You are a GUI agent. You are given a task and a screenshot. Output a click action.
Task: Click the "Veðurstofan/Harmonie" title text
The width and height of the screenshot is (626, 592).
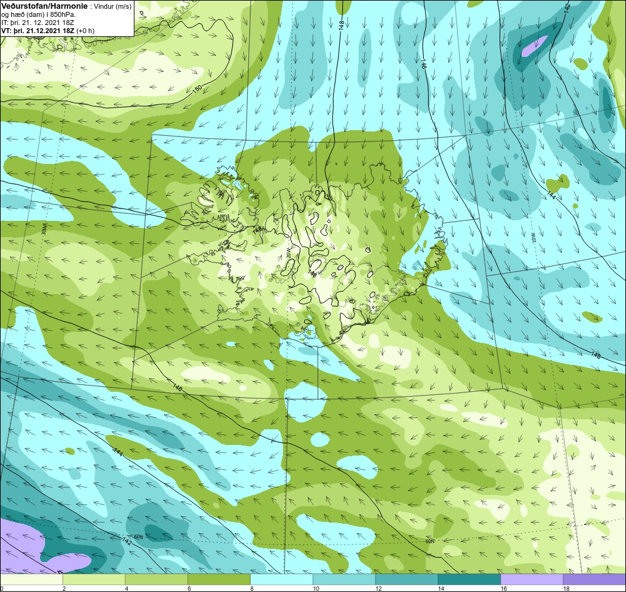[x=44, y=7]
